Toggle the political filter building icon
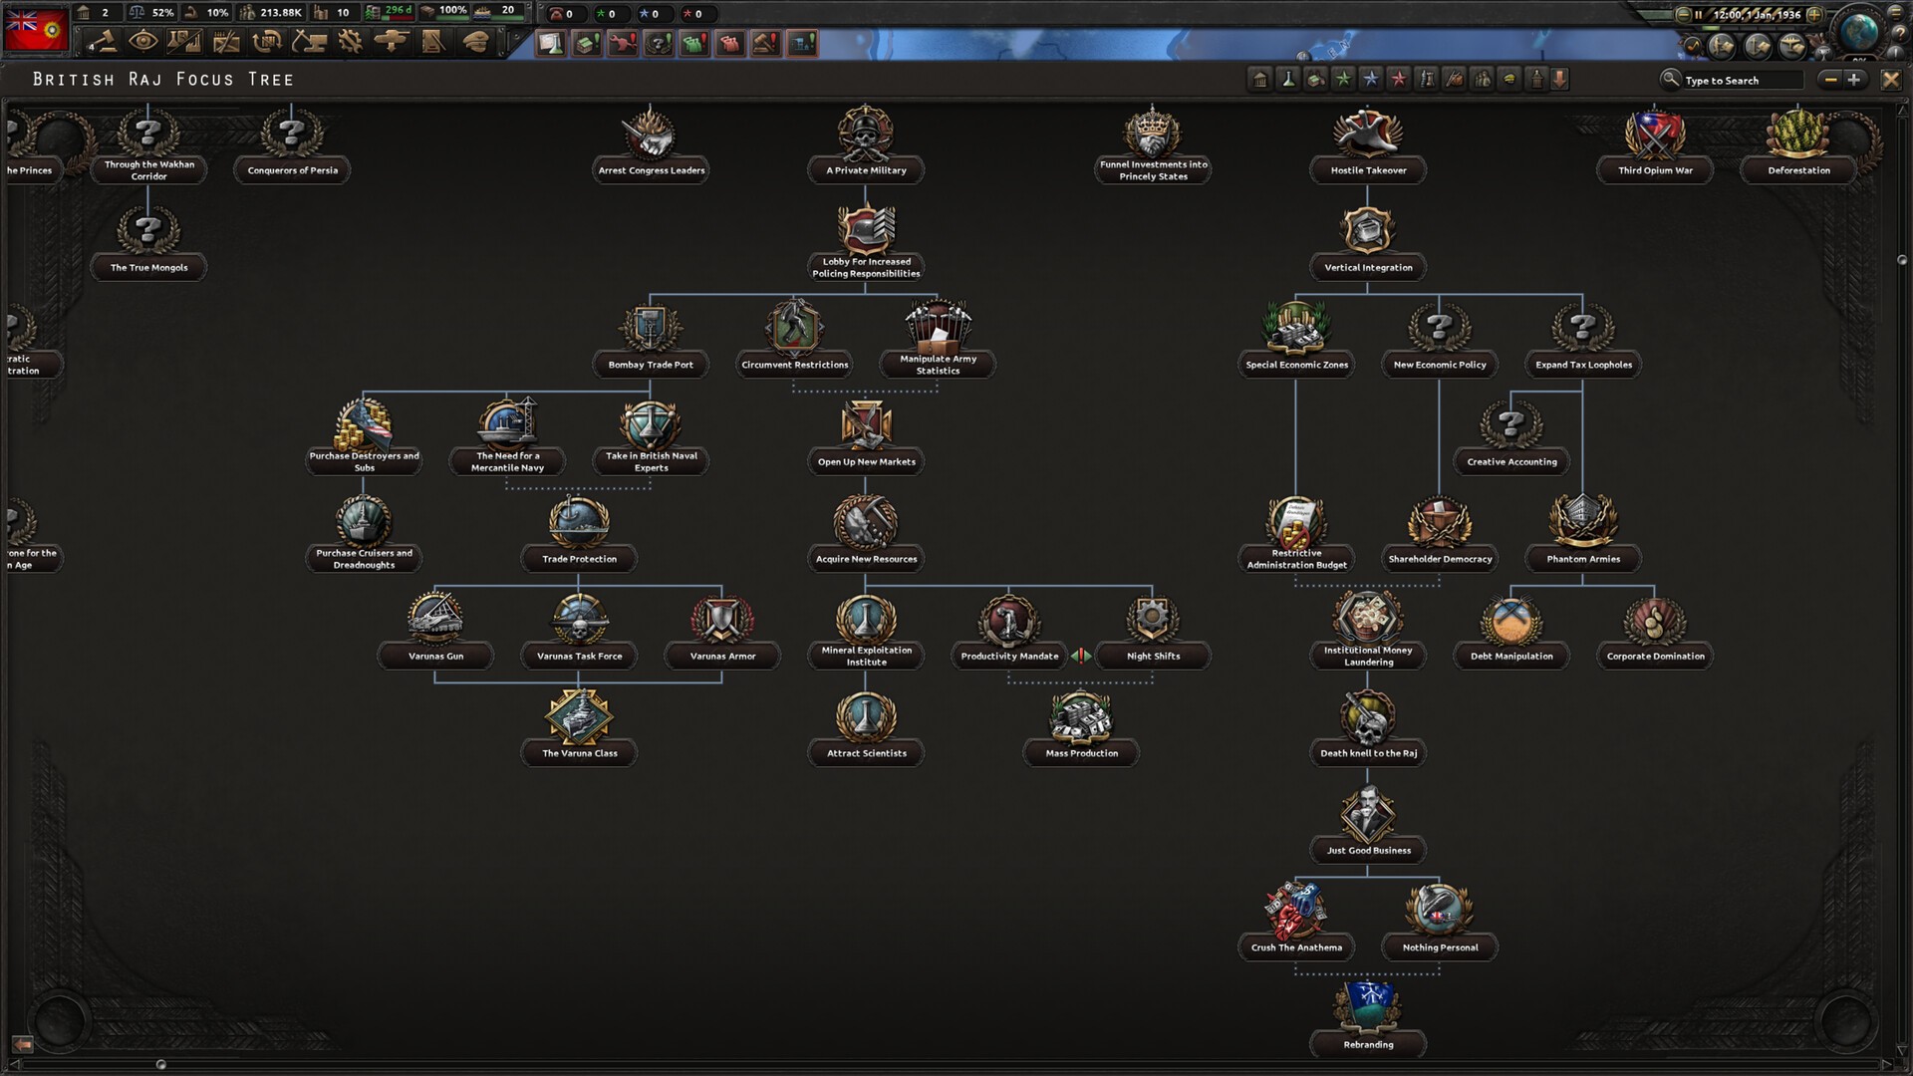 (1260, 80)
